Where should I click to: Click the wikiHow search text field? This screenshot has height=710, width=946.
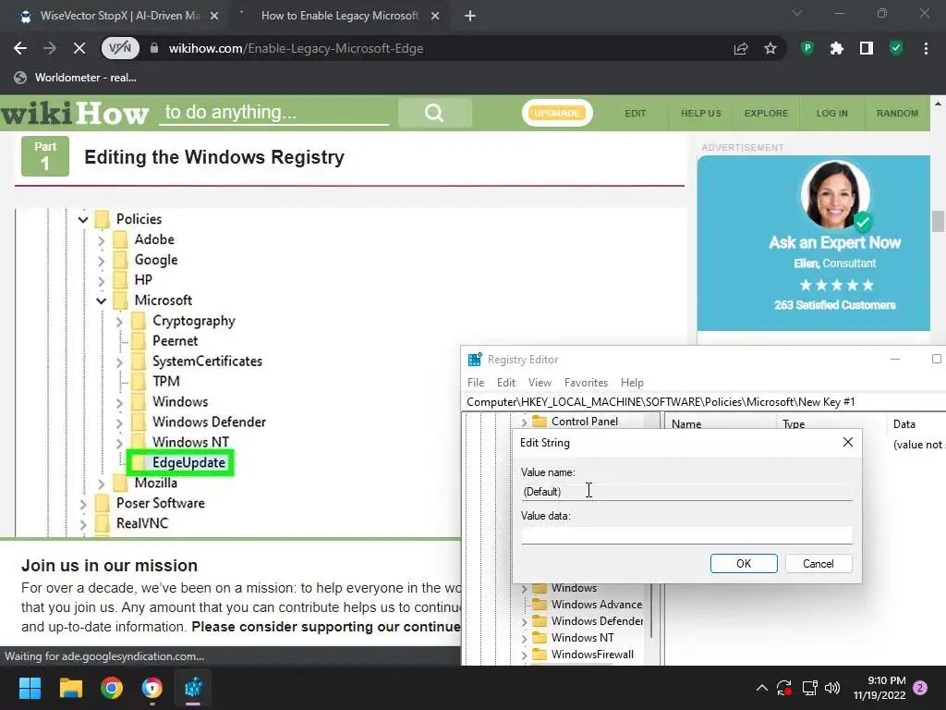pos(273,112)
